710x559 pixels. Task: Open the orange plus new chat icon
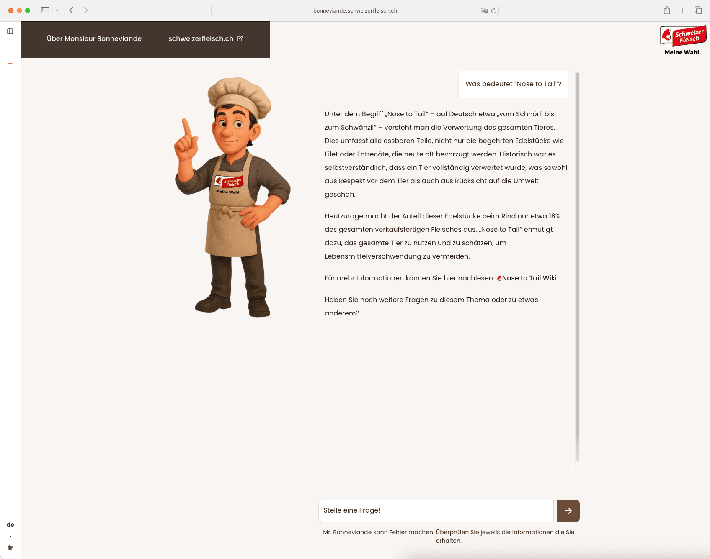(10, 63)
